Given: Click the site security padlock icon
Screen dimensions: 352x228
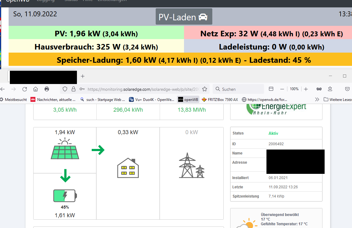Looking at the screenshot, I should [x=73, y=89].
